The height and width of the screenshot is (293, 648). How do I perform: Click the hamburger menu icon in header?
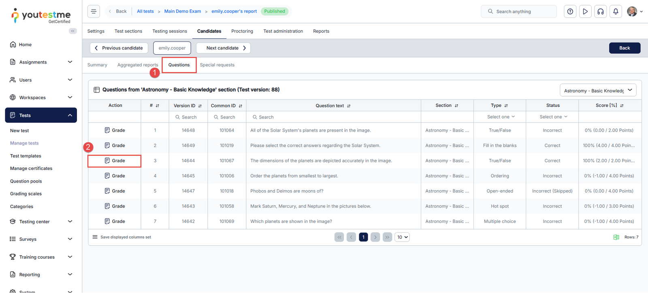(94, 11)
